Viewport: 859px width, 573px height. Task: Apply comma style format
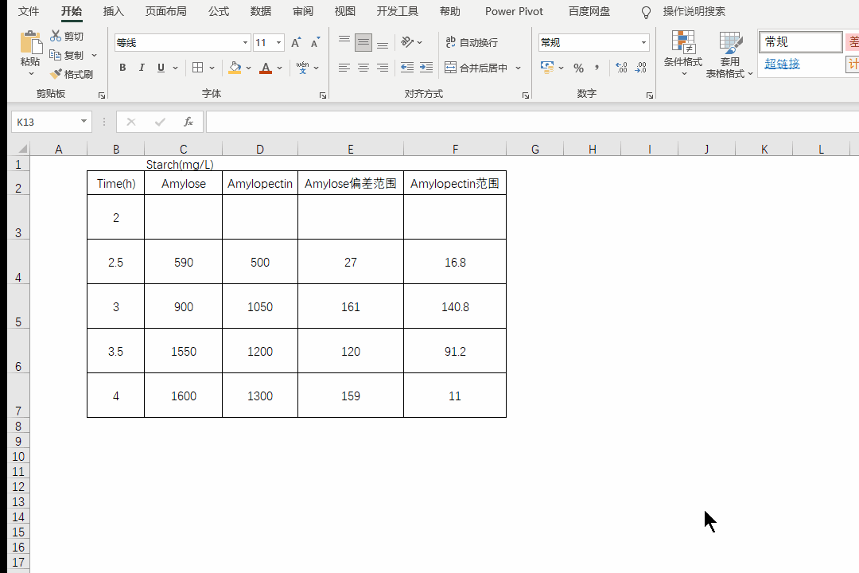[x=597, y=68]
